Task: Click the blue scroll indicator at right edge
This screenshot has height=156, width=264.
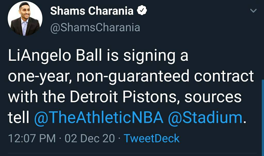Action: click(263, 118)
